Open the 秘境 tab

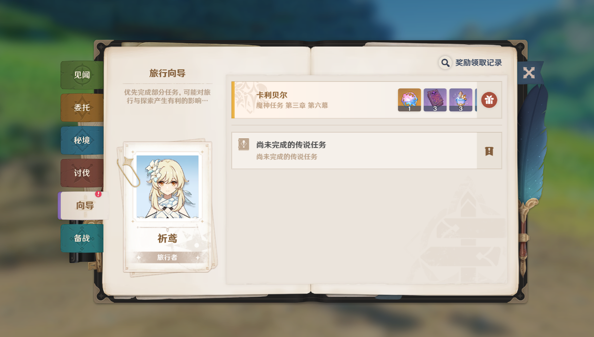coord(82,140)
